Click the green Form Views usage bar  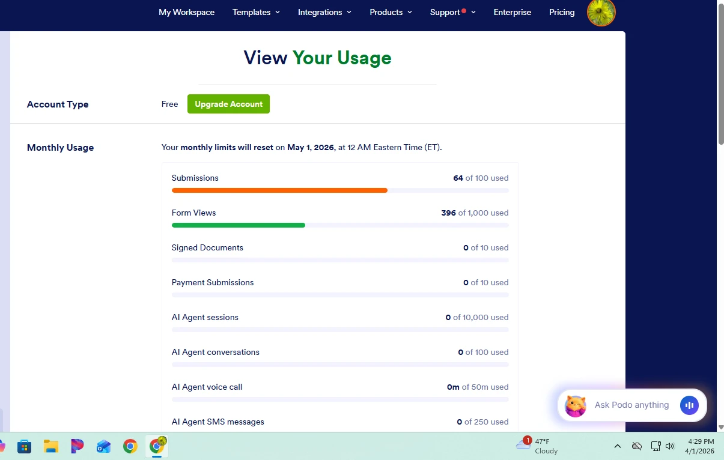[x=239, y=225]
